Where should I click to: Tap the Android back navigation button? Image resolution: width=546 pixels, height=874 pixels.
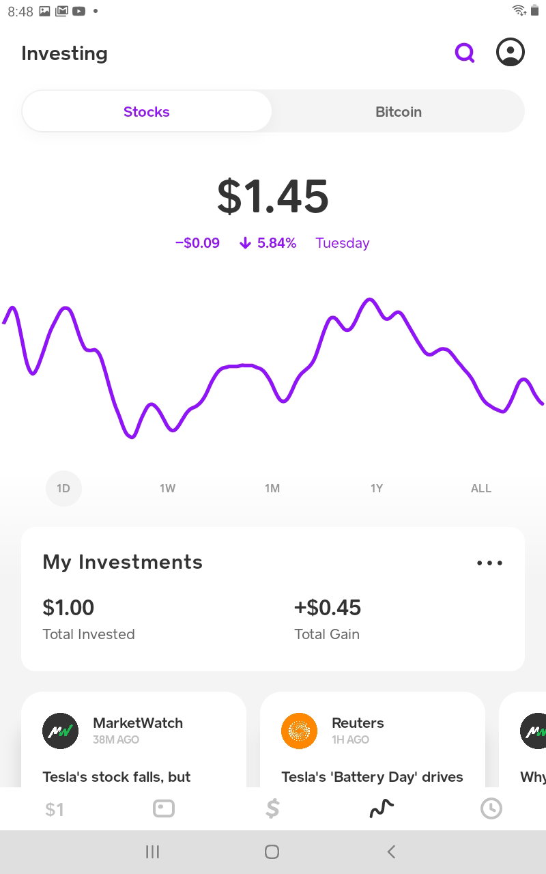(391, 851)
